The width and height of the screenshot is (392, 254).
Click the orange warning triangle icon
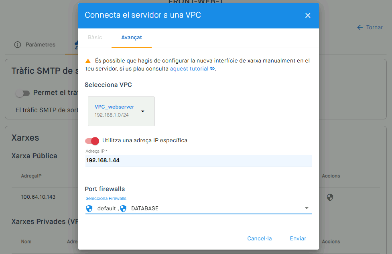(x=88, y=60)
